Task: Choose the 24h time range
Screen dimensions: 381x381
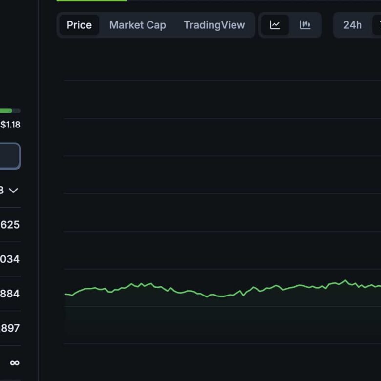Action: [352, 25]
